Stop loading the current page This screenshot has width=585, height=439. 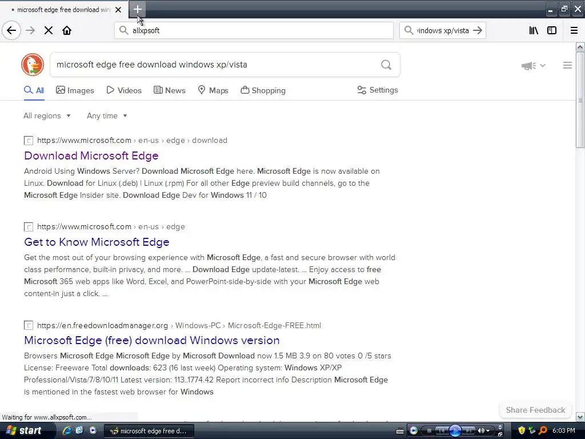[49, 30]
